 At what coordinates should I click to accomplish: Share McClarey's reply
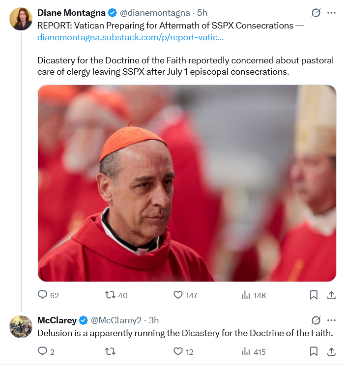tap(331, 351)
